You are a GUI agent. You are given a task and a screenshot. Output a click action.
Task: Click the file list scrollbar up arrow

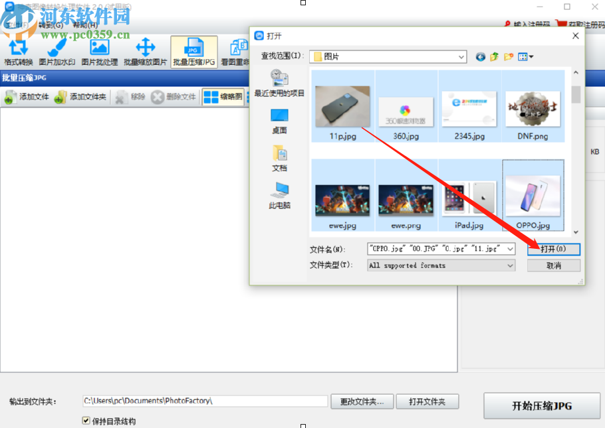[576, 72]
